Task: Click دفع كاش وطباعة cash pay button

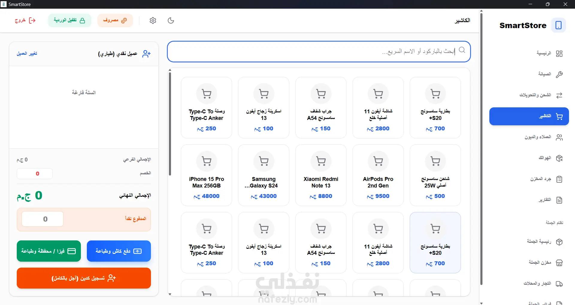Action: (119, 251)
